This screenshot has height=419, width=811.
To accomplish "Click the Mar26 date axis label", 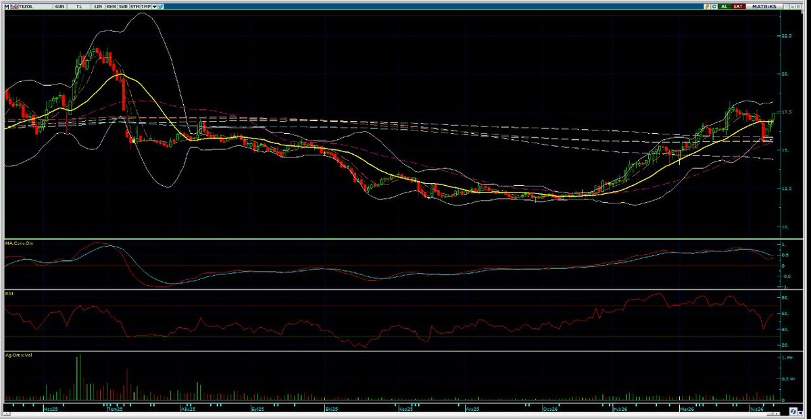I will tap(687, 409).
